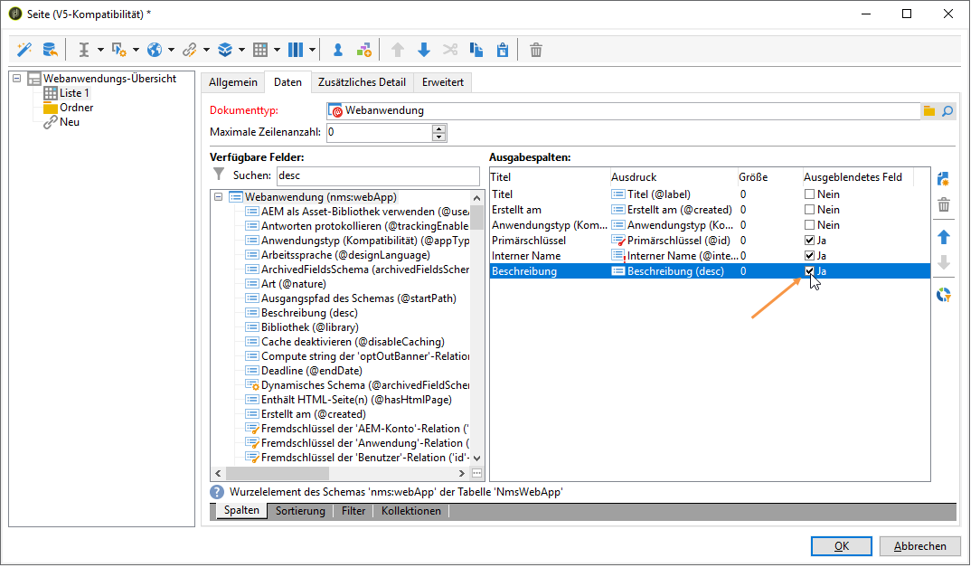Open dropdown arrow next to layers icon

(241, 50)
